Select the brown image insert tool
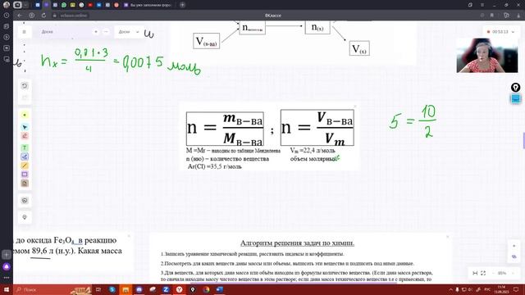This screenshot has height=295, width=525. coord(25,184)
